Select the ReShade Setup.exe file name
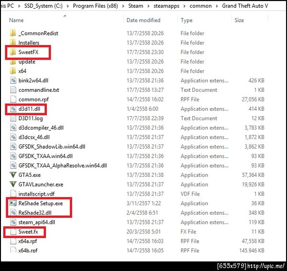This screenshot has height=271, width=287. (x=41, y=203)
